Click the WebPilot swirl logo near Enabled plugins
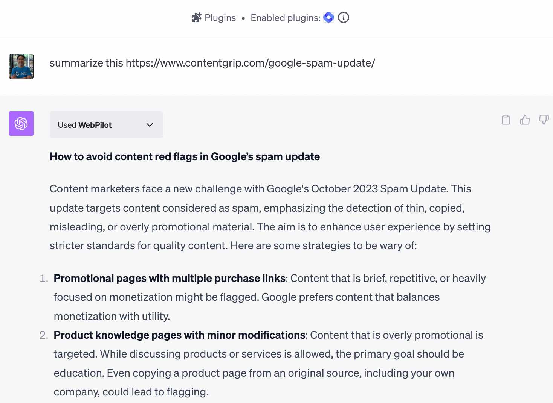Viewport: 553px width, 403px height. [x=328, y=17]
